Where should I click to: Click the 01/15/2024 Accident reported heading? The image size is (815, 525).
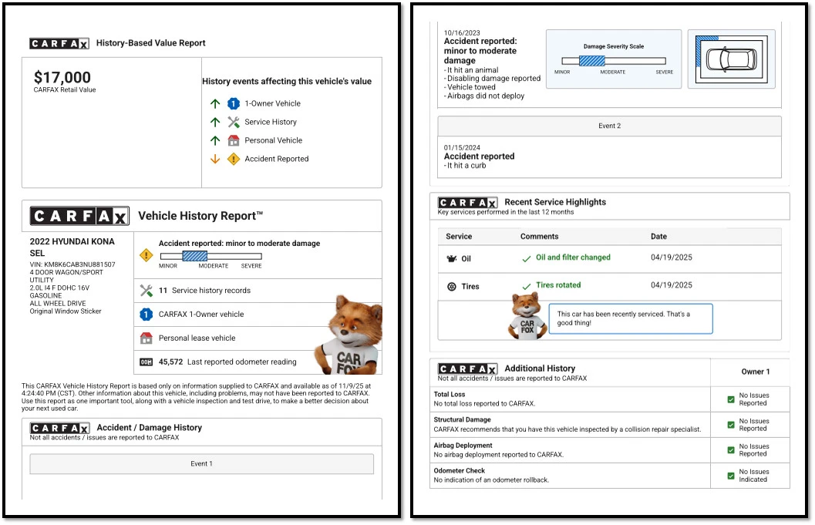tap(479, 156)
